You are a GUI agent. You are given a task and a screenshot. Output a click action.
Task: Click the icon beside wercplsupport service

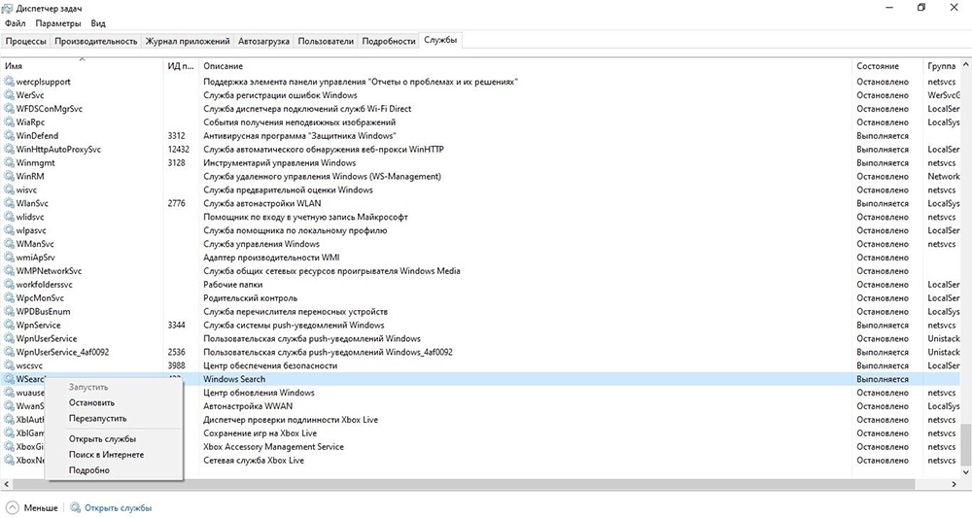point(10,83)
